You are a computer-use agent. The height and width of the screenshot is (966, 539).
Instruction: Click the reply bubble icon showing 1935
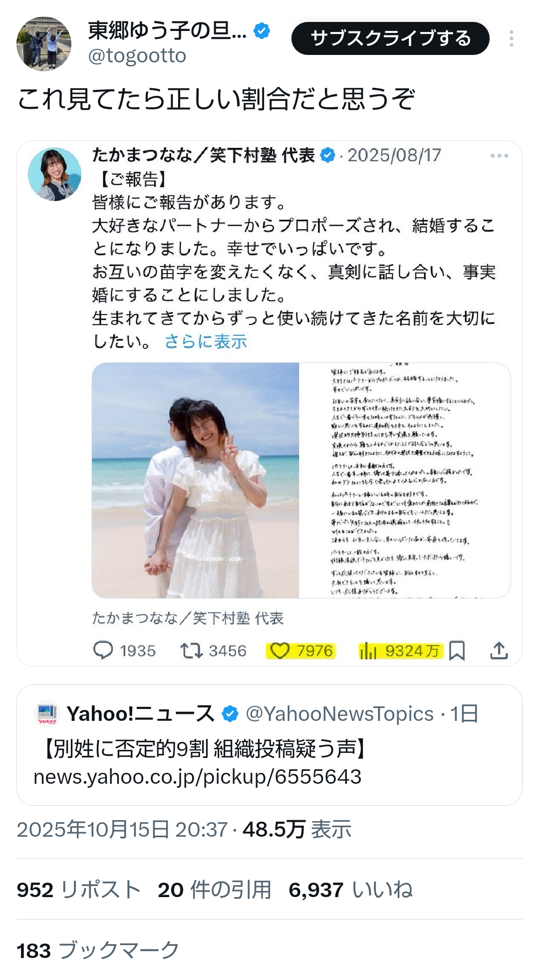pyautogui.click(x=103, y=650)
